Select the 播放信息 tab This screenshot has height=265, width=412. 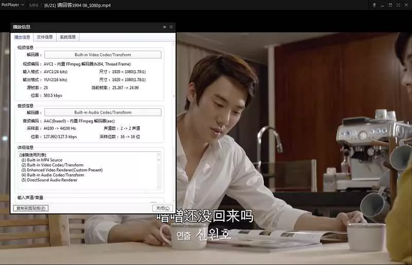click(x=22, y=37)
